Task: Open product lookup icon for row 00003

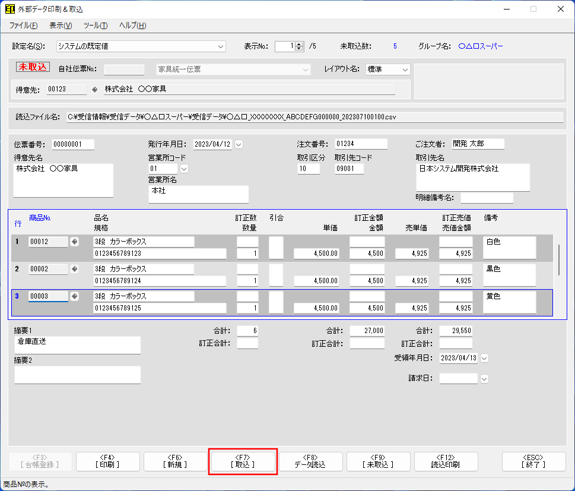Action: pos(74,296)
